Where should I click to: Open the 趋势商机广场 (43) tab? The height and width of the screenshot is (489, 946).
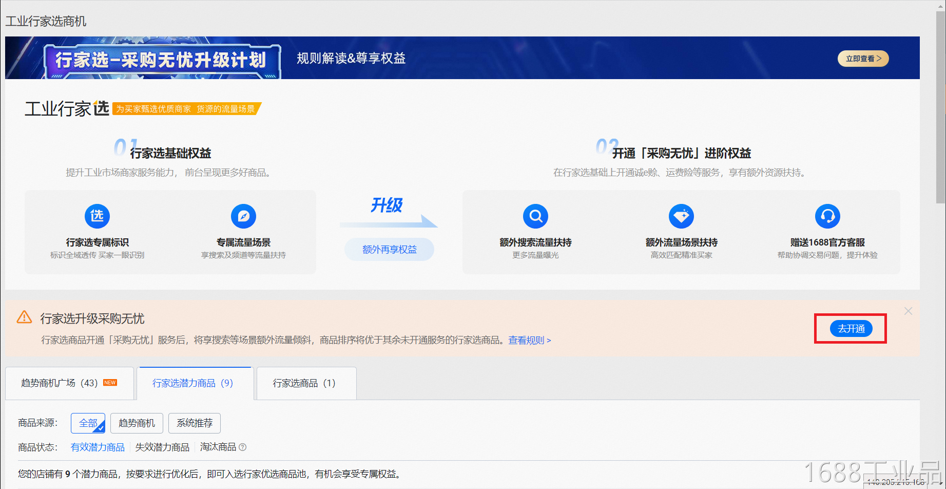[x=69, y=383]
